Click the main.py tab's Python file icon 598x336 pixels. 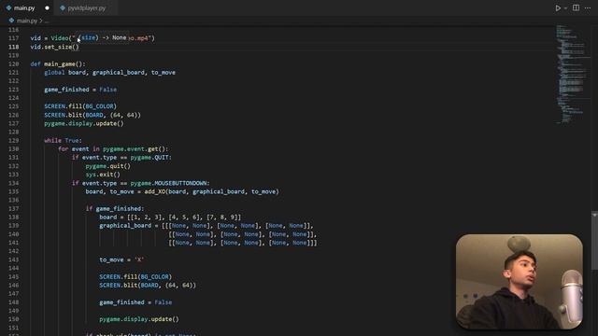(x=8, y=7)
